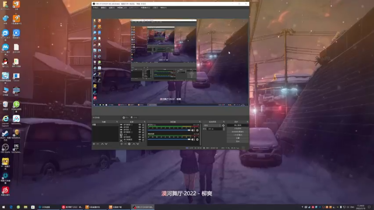The image size is (374, 210).
Task: Toggle the eye visibility of the first source
Action: [x=140, y=125]
